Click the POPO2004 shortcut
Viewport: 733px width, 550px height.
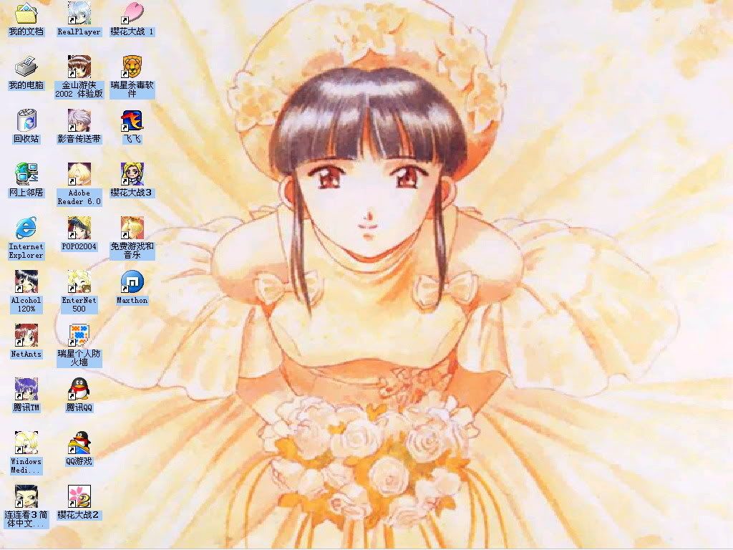[x=79, y=228]
